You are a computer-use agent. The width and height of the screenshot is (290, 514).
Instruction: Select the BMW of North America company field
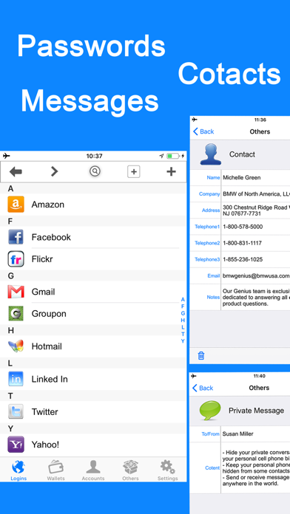(255, 193)
